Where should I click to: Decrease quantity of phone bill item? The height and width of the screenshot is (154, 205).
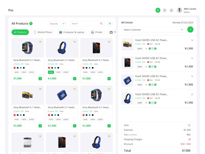click(x=150, y=67)
